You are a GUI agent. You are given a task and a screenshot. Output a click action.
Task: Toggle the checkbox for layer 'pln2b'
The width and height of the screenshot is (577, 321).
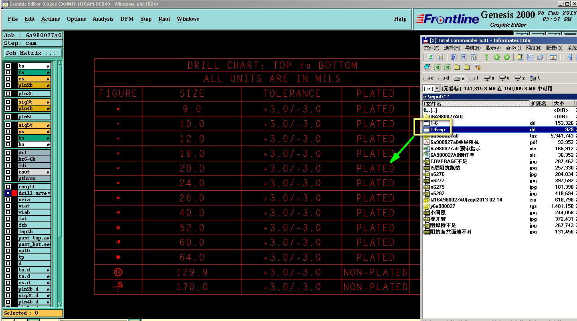[x=8, y=85]
